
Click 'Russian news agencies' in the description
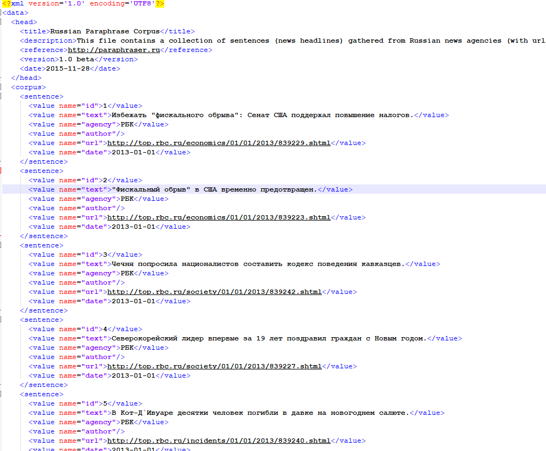[456, 41]
